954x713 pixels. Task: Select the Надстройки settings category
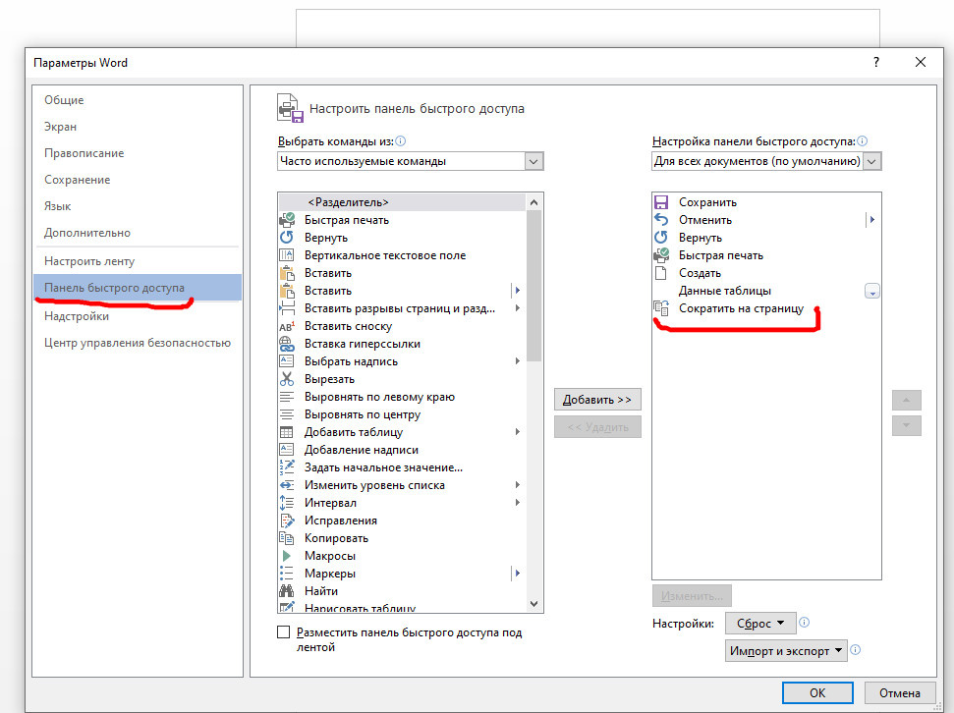(x=77, y=316)
